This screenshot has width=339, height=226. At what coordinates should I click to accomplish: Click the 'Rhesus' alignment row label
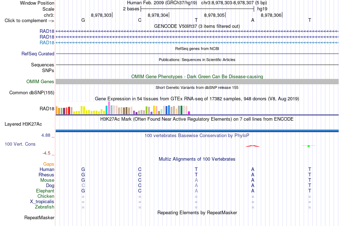point(46,175)
